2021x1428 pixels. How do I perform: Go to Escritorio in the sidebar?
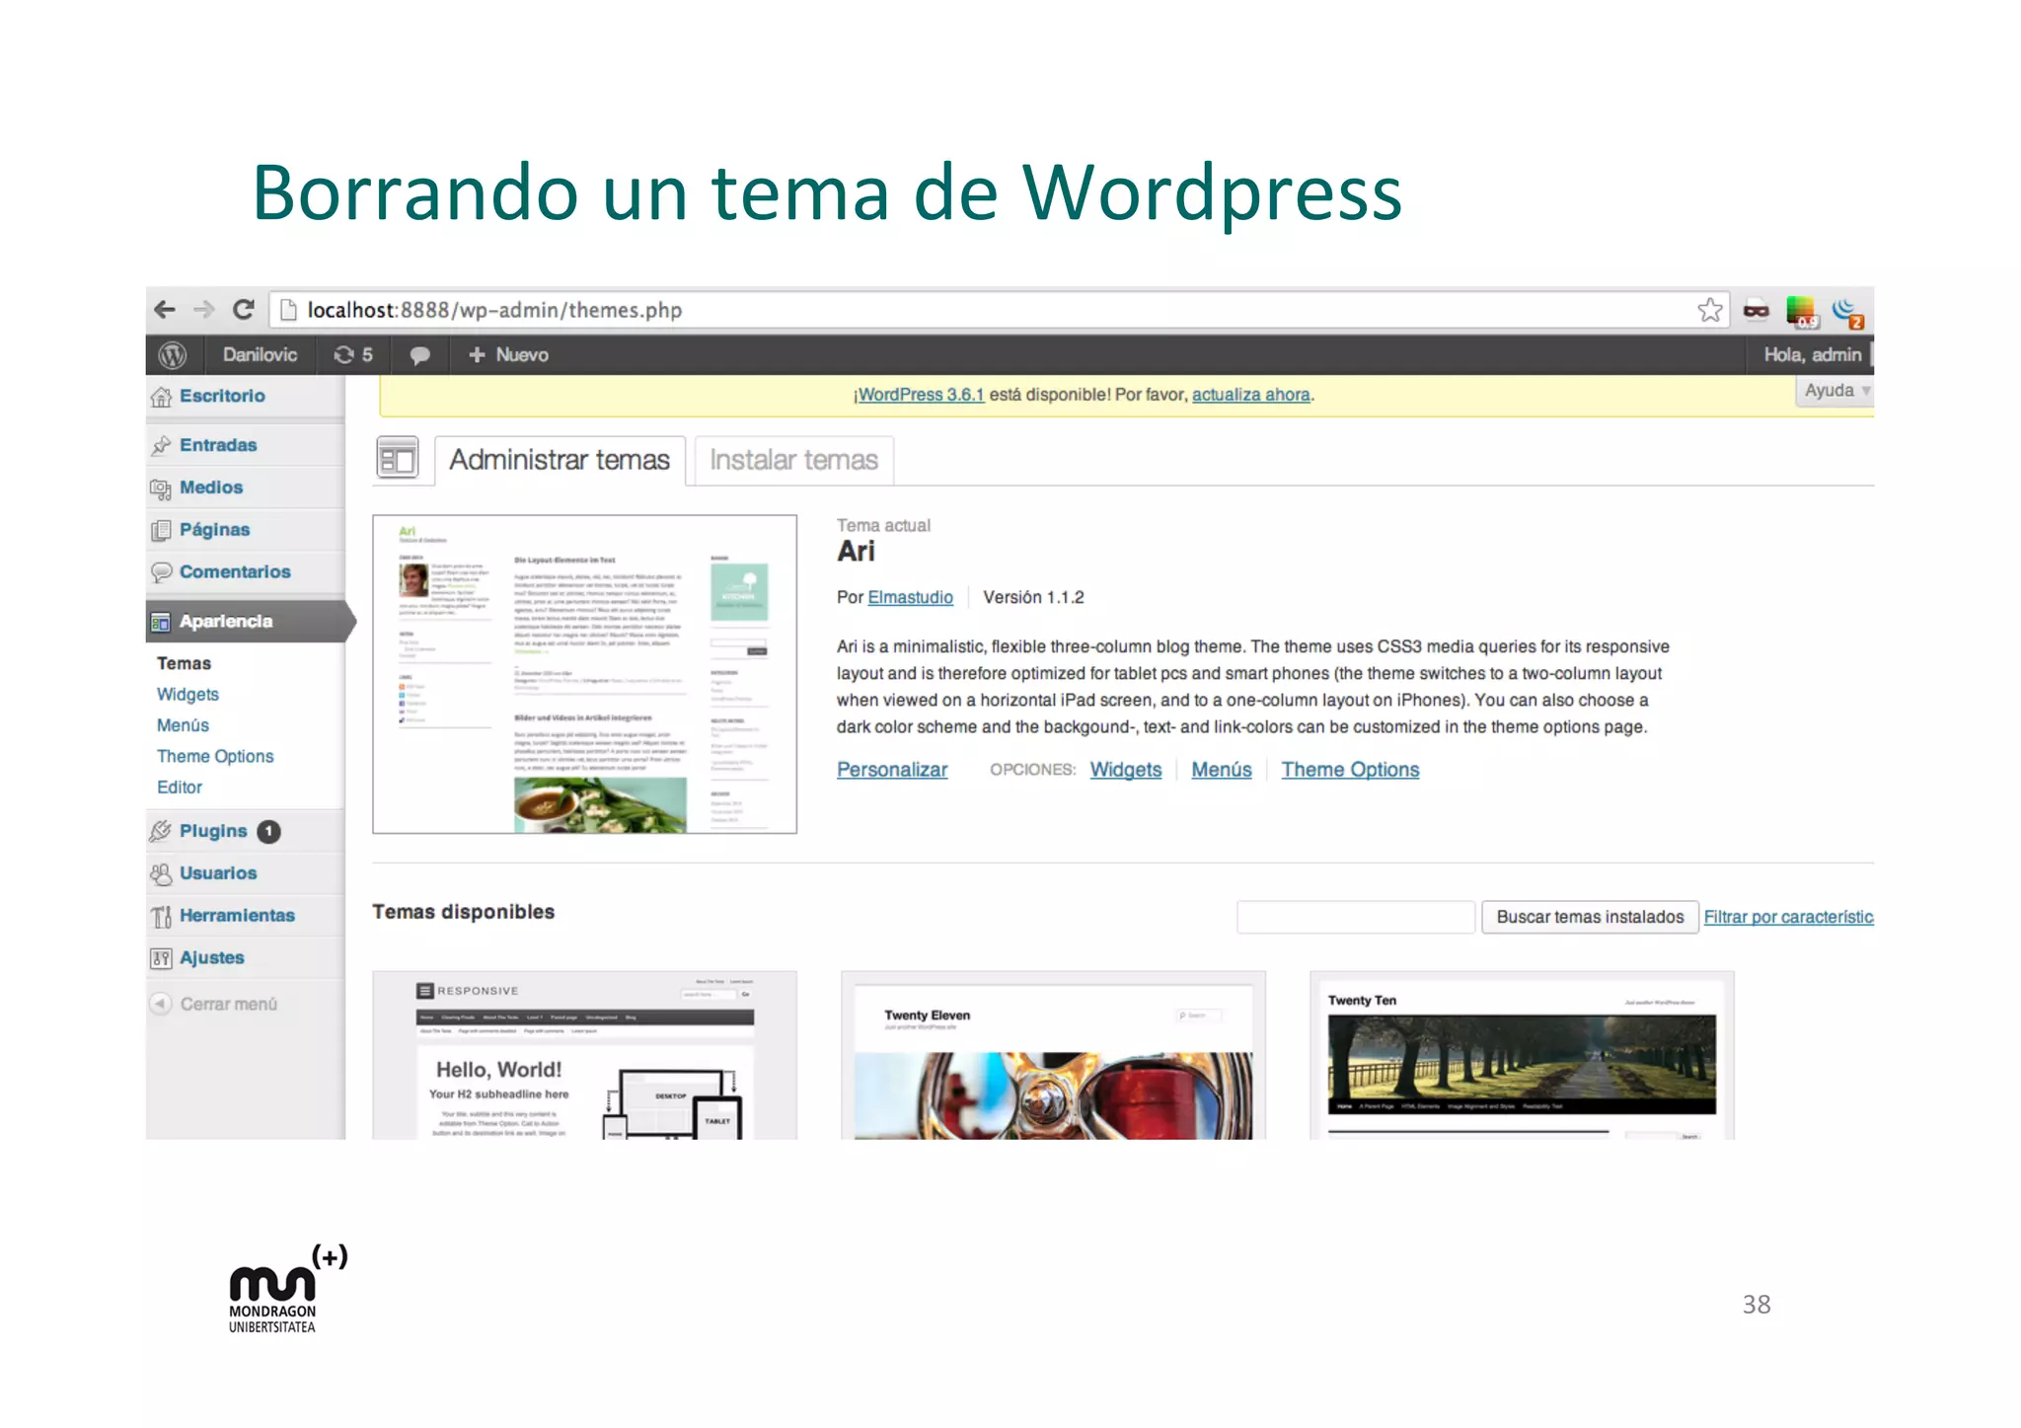222,396
